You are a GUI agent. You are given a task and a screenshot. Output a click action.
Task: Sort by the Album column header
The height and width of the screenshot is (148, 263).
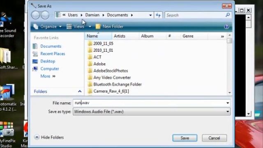click(x=152, y=36)
